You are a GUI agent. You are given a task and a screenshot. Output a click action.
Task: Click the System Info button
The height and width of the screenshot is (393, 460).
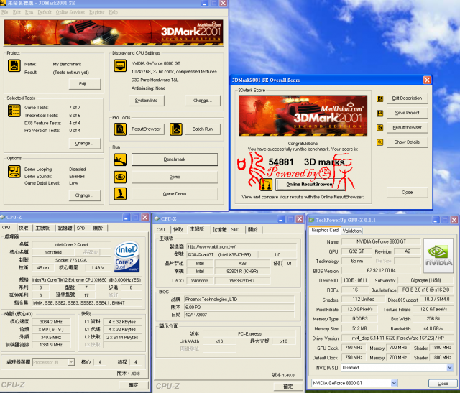pyautogui.click(x=147, y=101)
